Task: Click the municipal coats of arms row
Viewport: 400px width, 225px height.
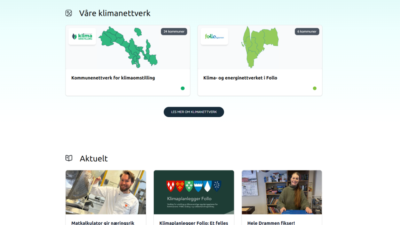Action: click(x=194, y=186)
